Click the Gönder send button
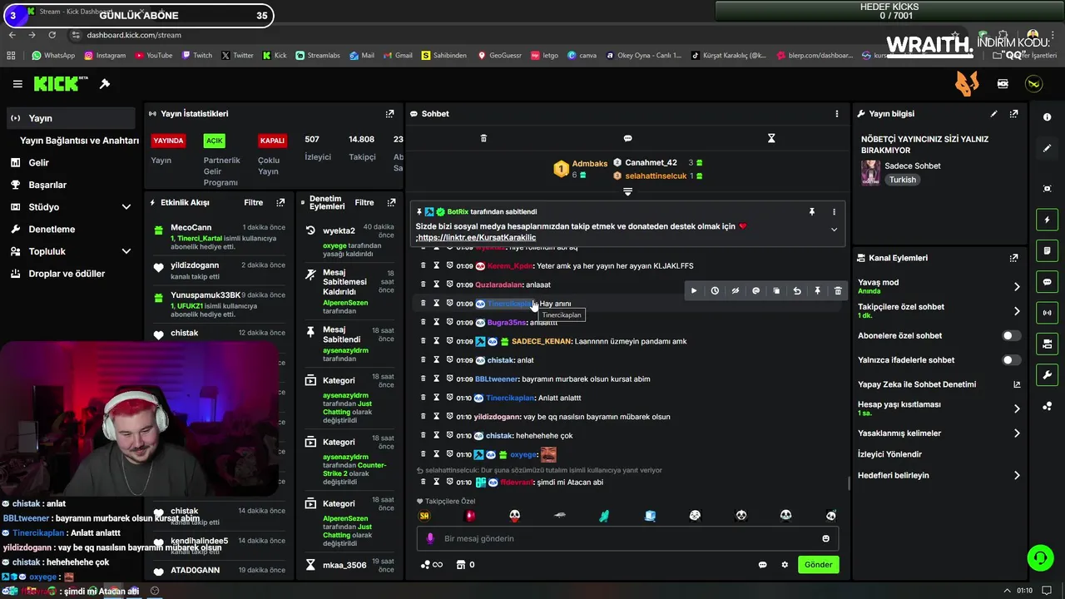This screenshot has height=599, width=1065. click(818, 565)
